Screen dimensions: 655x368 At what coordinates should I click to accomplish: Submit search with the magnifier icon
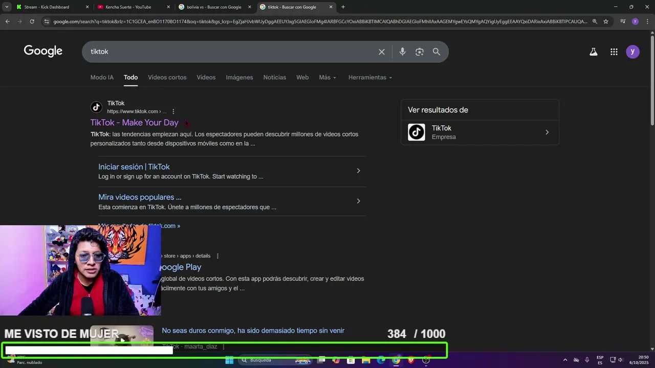(436, 52)
